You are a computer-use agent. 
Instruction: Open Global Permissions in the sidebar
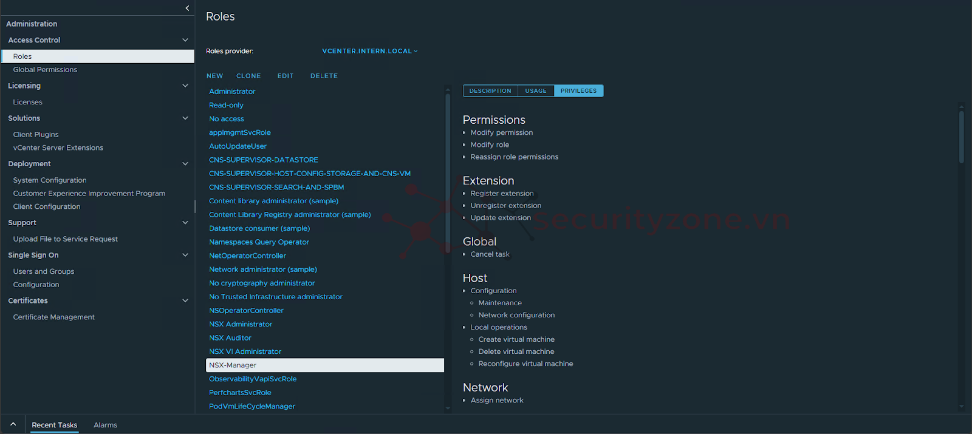pyautogui.click(x=45, y=70)
